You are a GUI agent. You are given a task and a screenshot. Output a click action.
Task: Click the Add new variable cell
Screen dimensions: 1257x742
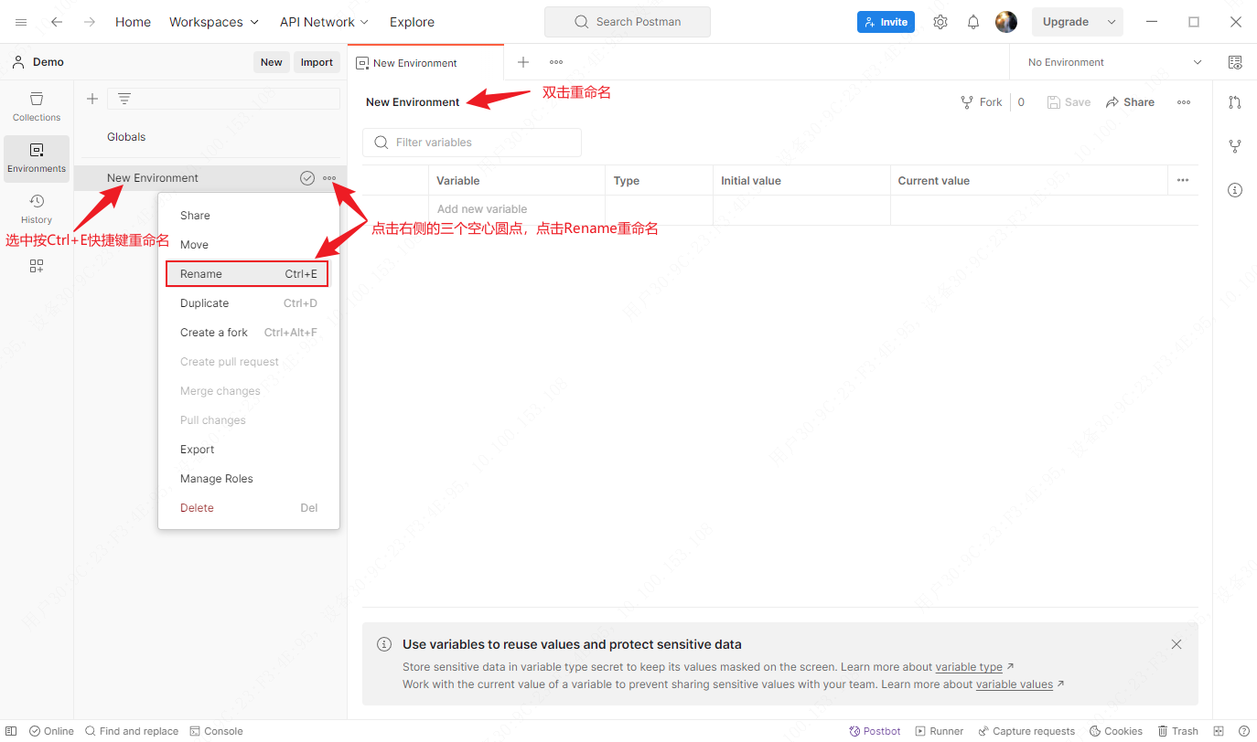[x=516, y=209]
